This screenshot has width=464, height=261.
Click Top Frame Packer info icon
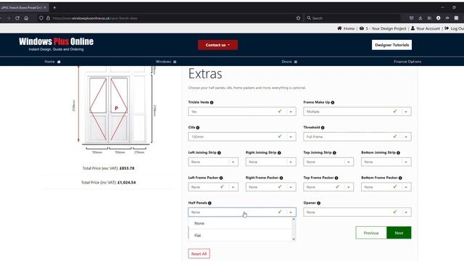click(336, 178)
